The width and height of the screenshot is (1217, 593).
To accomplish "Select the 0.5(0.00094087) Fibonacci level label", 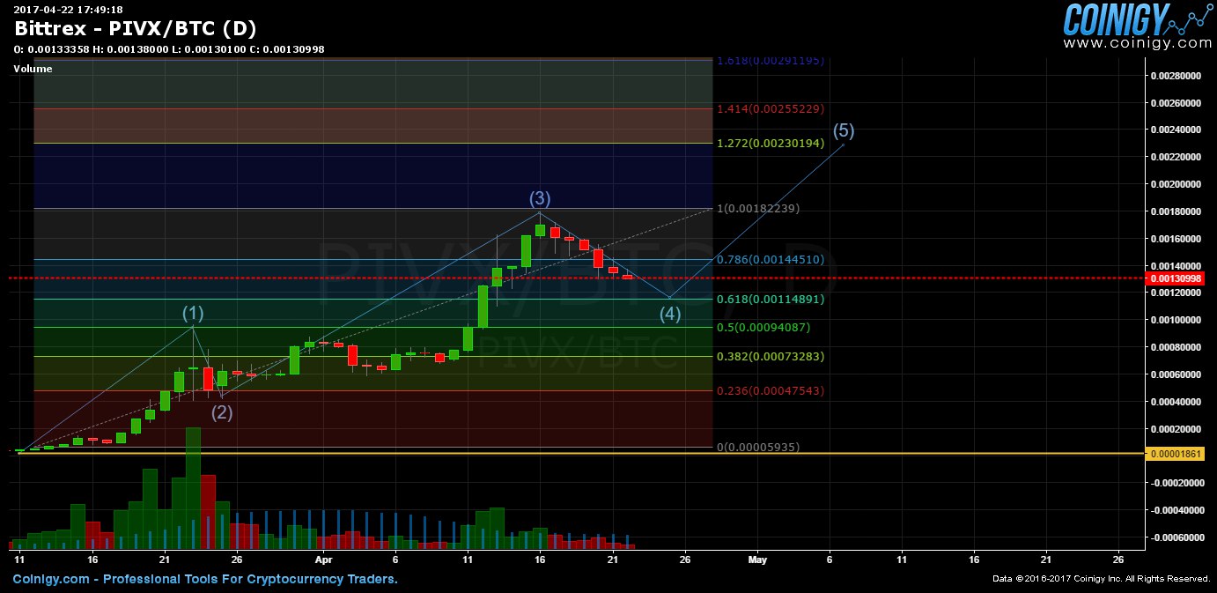I will [763, 328].
